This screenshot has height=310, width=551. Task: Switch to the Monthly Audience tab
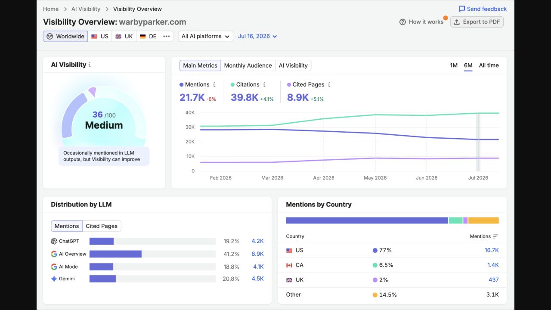point(248,65)
